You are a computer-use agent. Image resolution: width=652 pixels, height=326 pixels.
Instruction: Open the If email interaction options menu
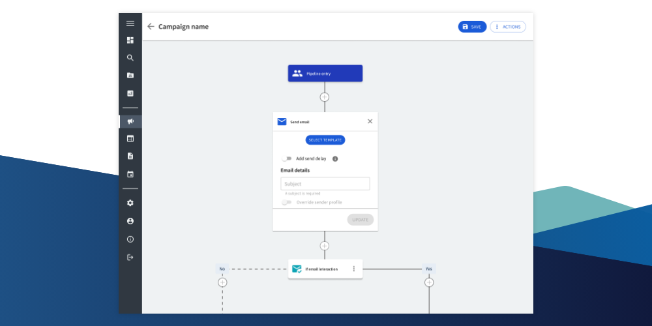click(354, 269)
